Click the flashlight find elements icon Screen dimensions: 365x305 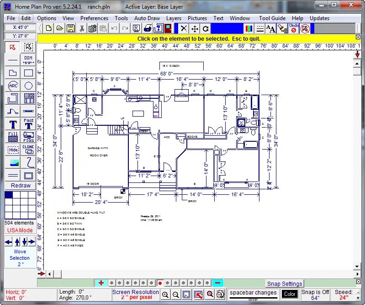coord(282,29)
